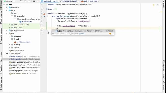
Task: Open the Structure tool window
Action: [x=1, y=57]
